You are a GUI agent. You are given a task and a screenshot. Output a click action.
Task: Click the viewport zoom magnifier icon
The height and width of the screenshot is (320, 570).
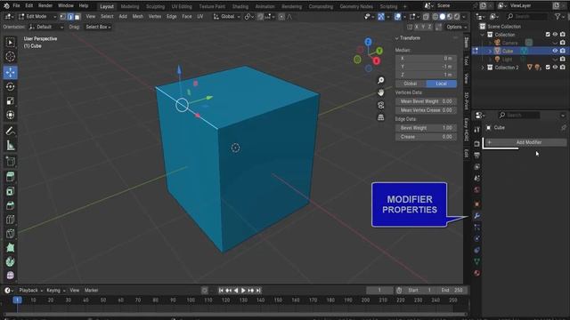[x=380, y=80]
